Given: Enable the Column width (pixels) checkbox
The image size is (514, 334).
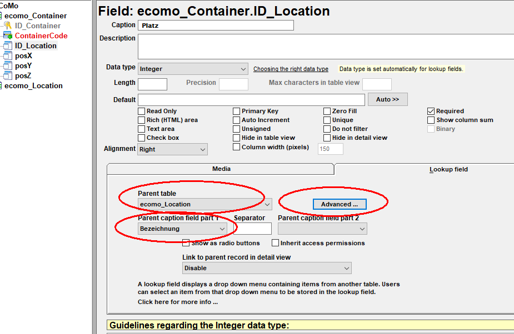Looking at the screenshot, I should point(236,147).
